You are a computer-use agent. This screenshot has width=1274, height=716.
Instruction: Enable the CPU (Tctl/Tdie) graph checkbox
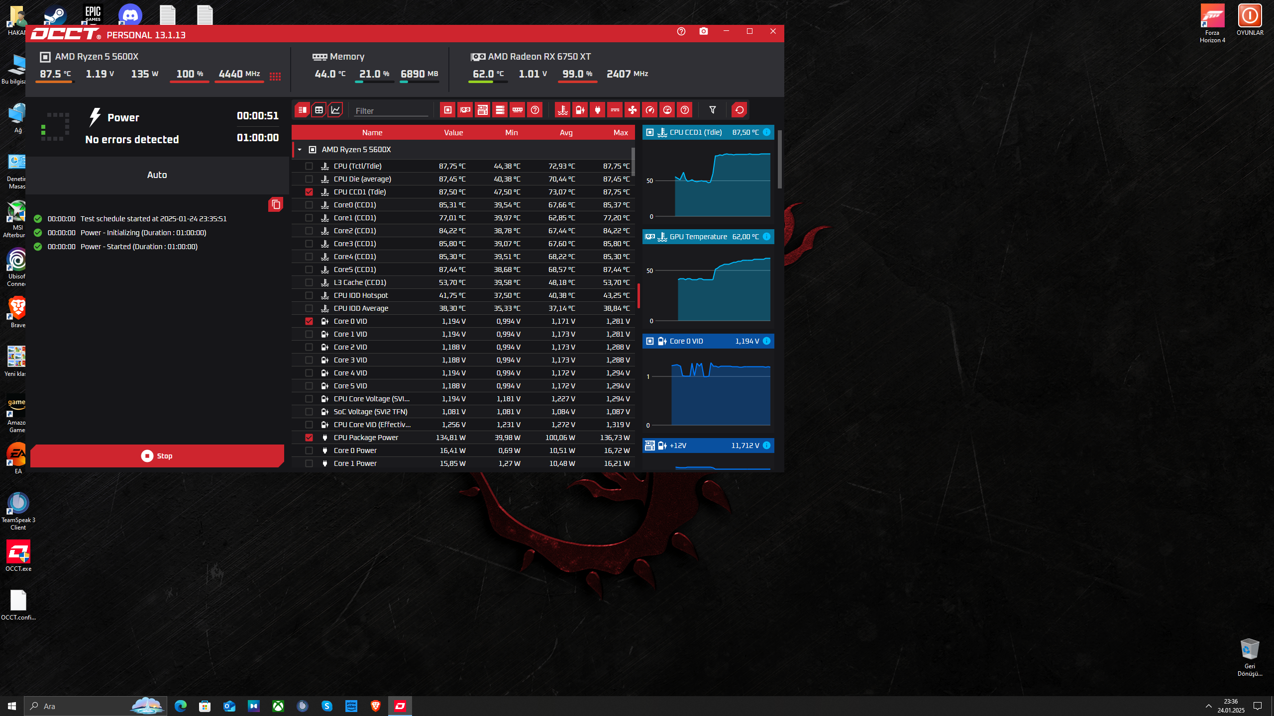[309, 166]
